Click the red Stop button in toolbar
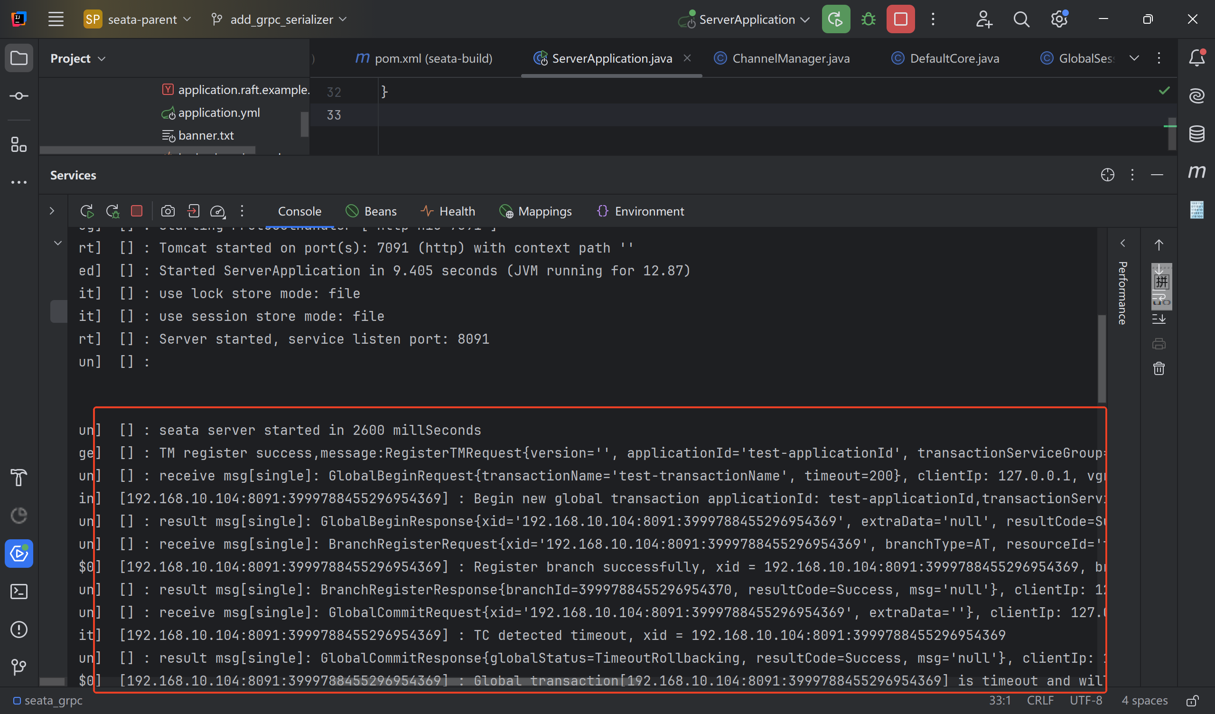This screenshot has height=714, width=1215. tap(900, 19)
